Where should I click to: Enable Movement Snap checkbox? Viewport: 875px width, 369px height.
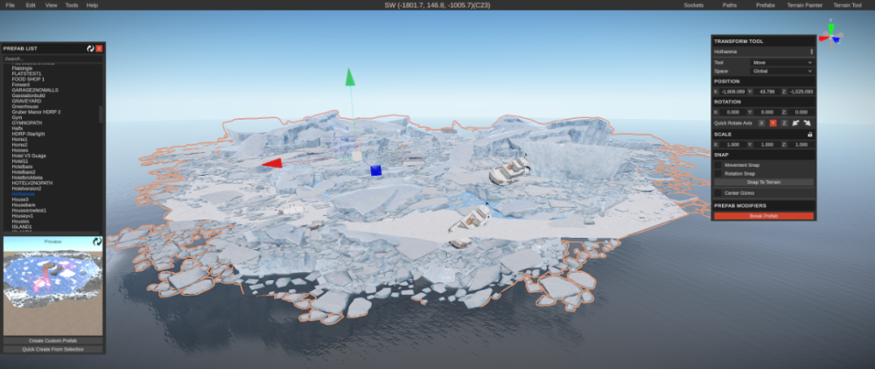click(718, 164)
